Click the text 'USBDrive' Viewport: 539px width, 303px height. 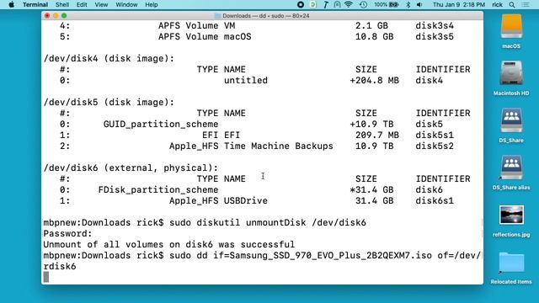246,200
